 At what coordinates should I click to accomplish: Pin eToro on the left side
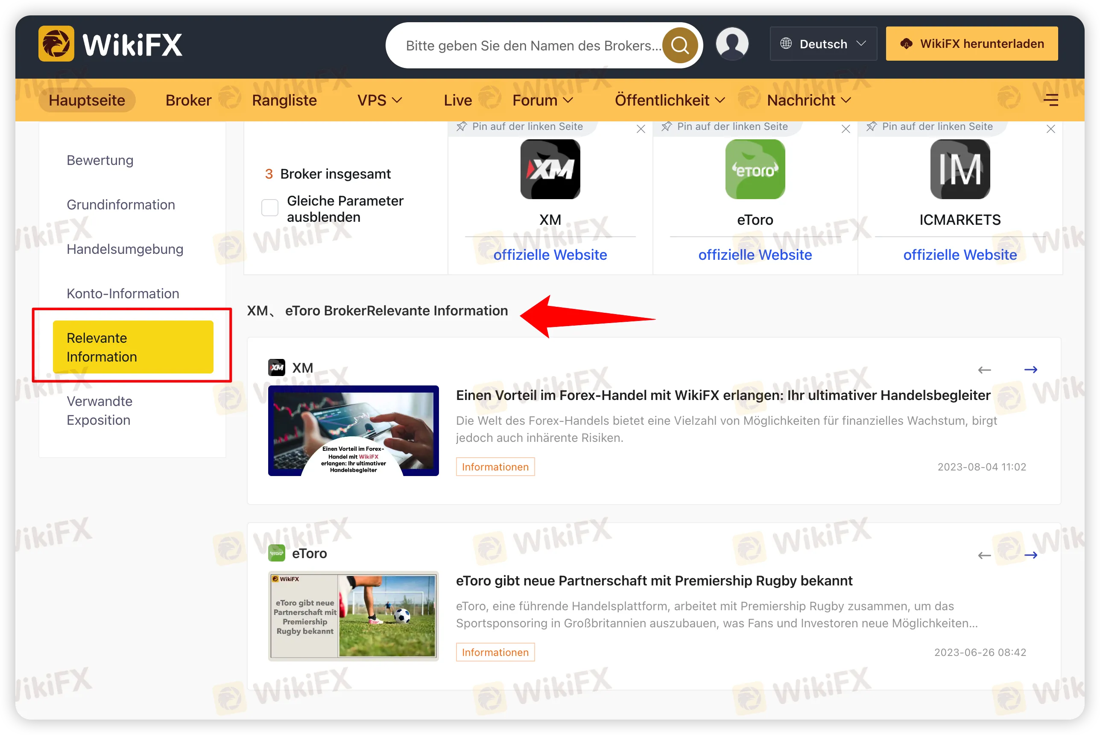point(725,126)
